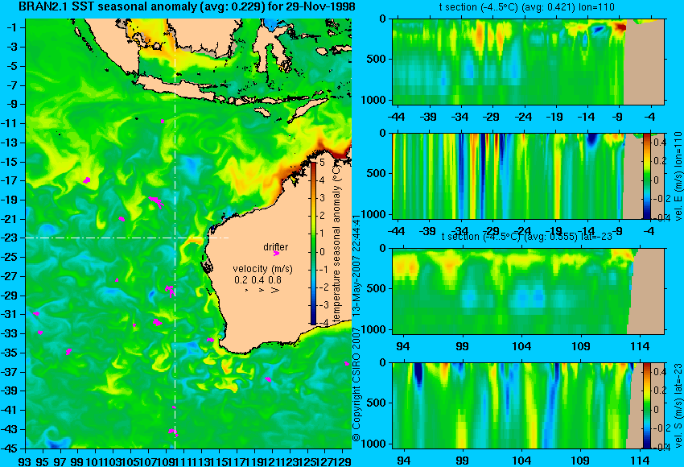Viewport: 684px width, 467px height.
Task: Click the '-1' latitude tick on map axis
Action: pos(14,27)
